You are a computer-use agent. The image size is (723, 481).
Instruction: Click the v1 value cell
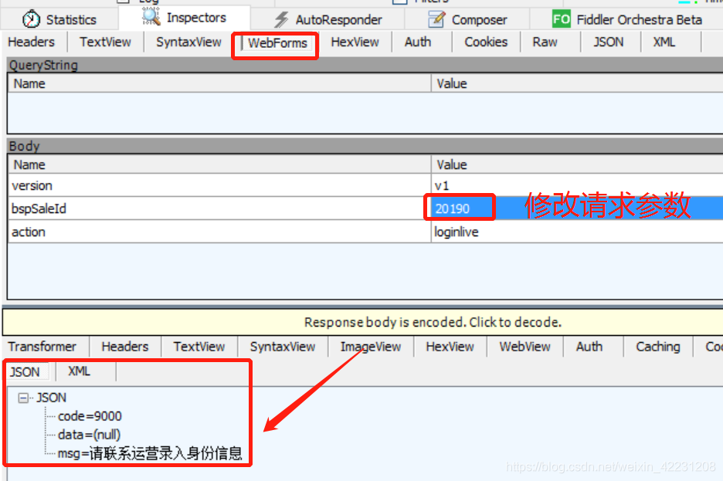(x=577, y=185)
